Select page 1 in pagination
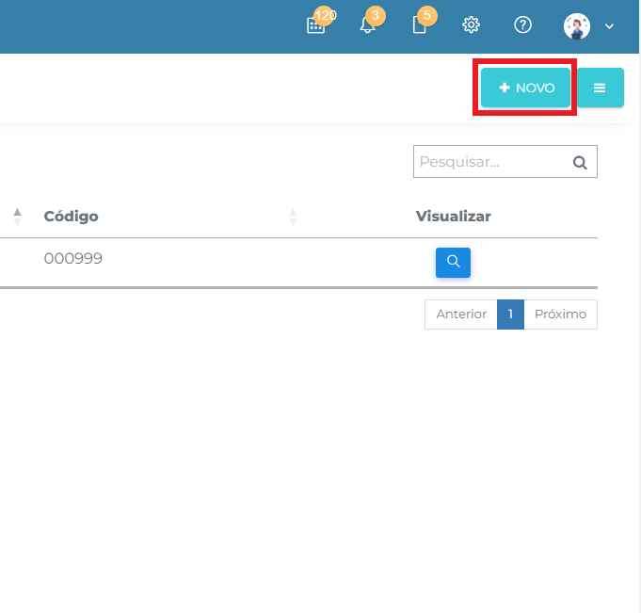The image size is (641, 613). [x=510, y=315]
